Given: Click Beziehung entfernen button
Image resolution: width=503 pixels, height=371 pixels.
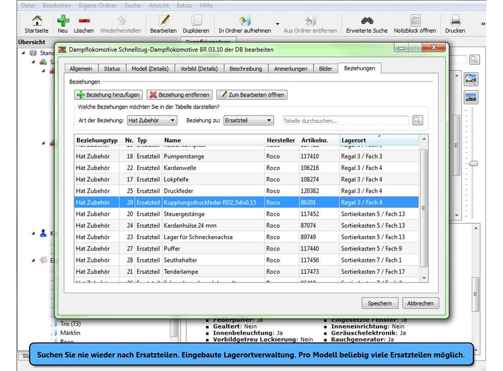Looking at the screenshot, I should pyautogui.click(x=180, y=95).
